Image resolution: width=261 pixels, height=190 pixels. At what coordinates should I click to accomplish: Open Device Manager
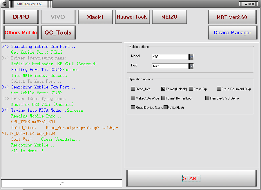[x=232, y=32]
